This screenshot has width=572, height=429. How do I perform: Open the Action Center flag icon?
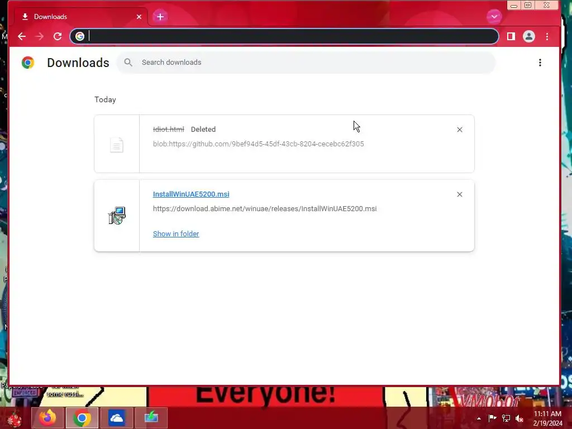pos(492,418)
